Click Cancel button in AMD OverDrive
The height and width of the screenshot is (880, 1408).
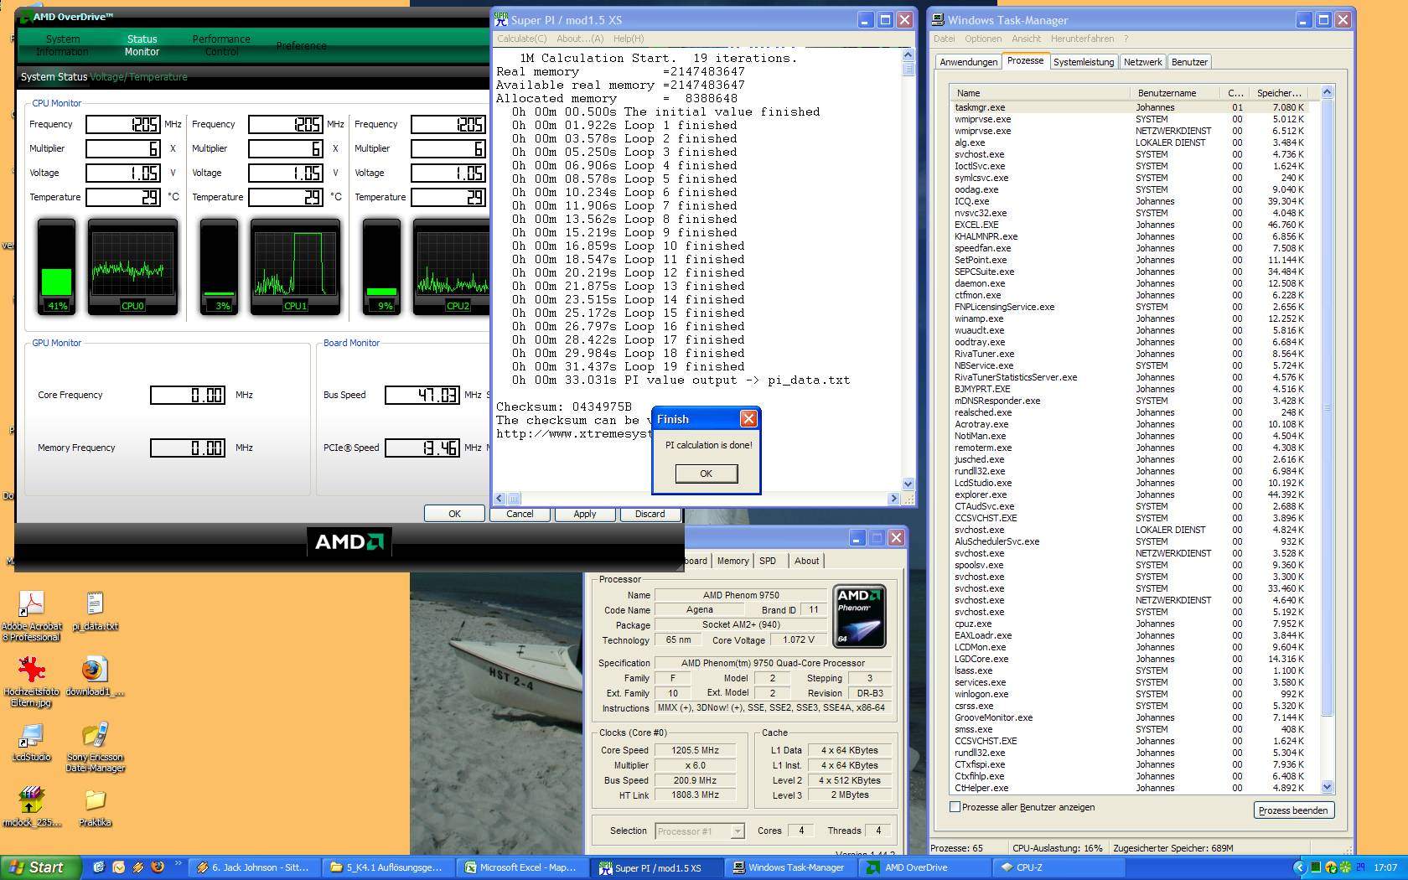520,514
